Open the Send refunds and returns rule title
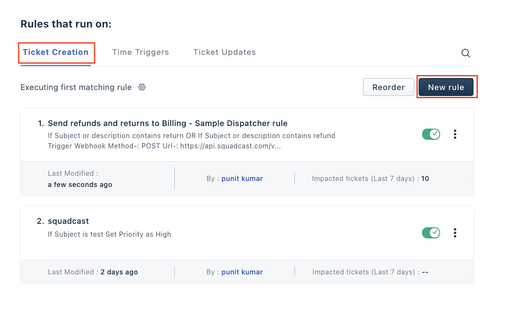Image resolution: width=513 pixels, height=325 pixels. pyautogui.click(x=168, y=123)
